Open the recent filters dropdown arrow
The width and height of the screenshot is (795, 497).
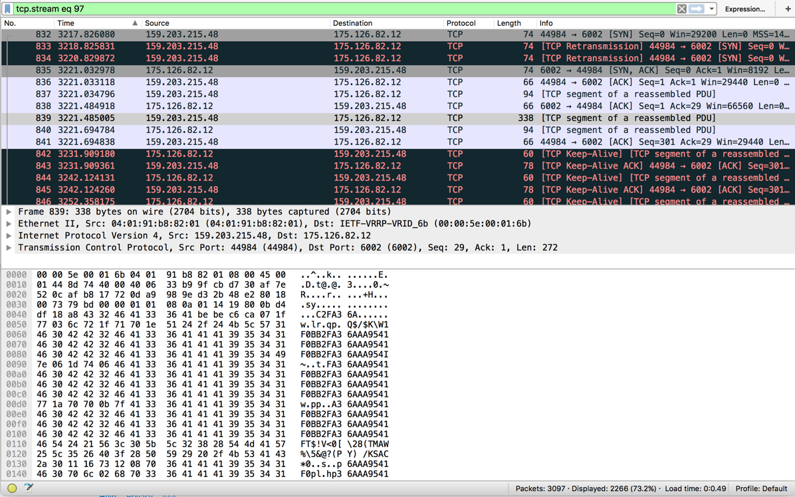(x=711, y=9)
